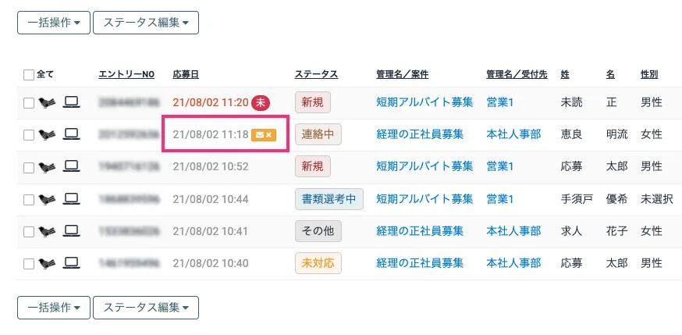Click the handshake icon in the 11:20 entry row
Viewport: 682px width, 335px height.
pyautogui.click(x=47, y=102)
